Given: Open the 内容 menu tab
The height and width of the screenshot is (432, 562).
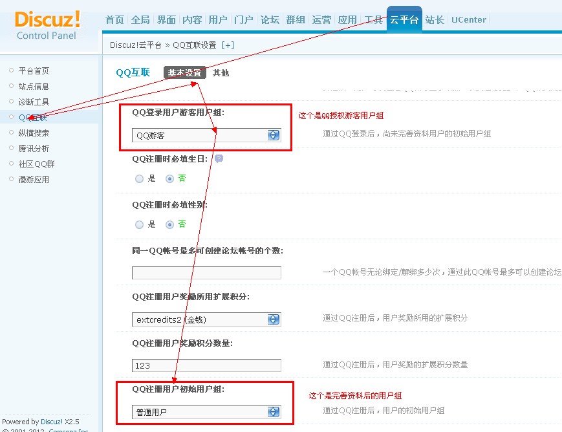Looking at the screenshot, I should (192, 19).
